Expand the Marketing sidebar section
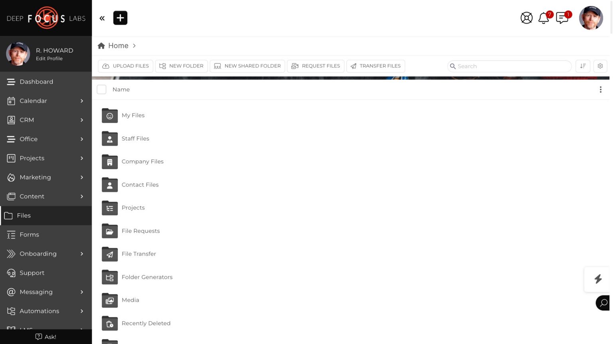The width and height of the screenshot is (613, 344). pos(35,177)
